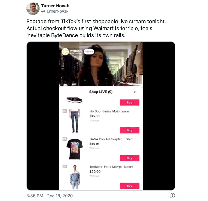Buy the Jordache Faux Sherpa Jacket
The image size is (208, 201).
point(130,186)
